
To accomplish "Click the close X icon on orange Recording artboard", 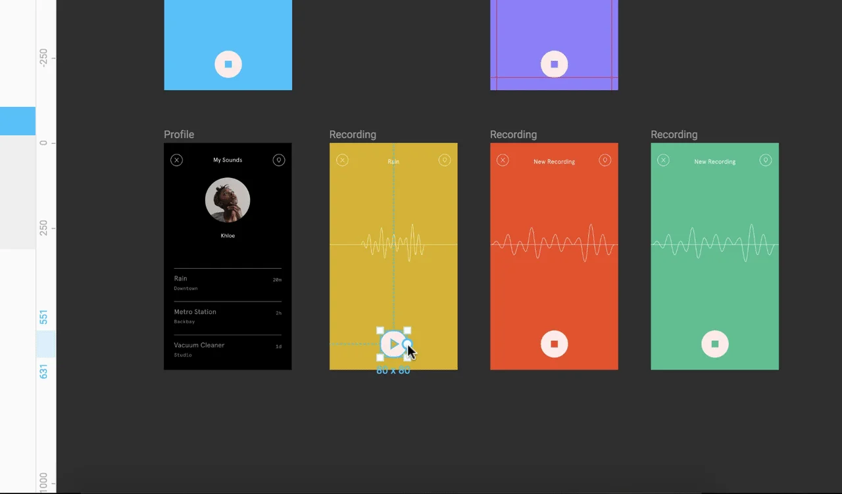I will (x=503, y=160).
